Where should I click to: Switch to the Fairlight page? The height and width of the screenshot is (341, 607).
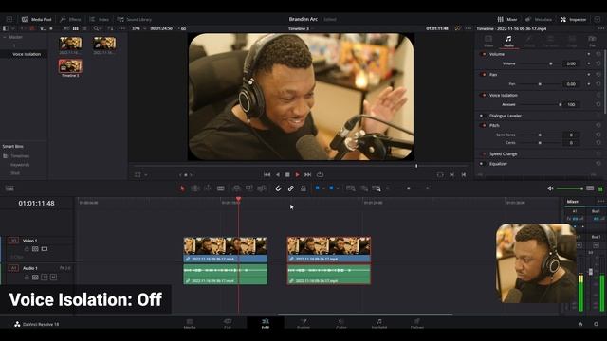(379, 323)
